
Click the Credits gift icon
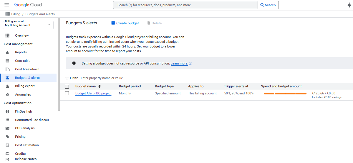pyautogui.click(x=7, y=153)
